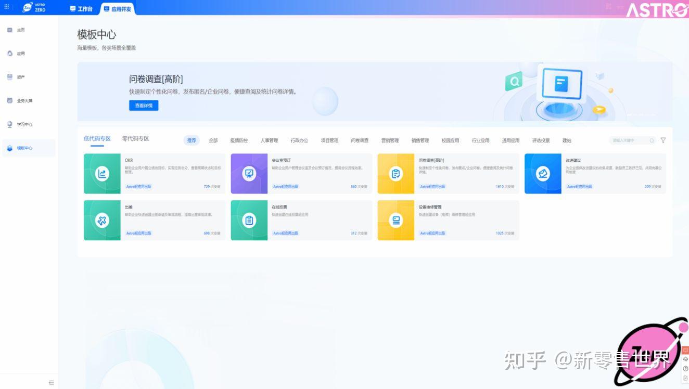Image resolution: width=689 pixels, height=389 pixels.
Task: Click the keyword search input field
Action: point(630,140)
